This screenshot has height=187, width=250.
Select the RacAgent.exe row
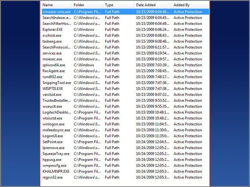pos(125,71)
